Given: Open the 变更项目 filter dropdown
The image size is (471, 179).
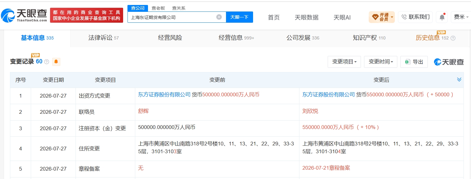Looking at the screenshot, I should [x=344, y=62].
